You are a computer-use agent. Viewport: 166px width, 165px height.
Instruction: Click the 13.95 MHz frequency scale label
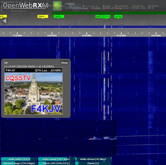pos(17,36)
